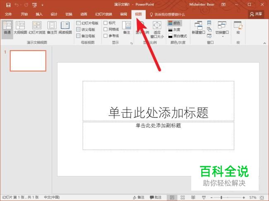Switch to Reading View (阅读视图) in ribbon
This screenshot has width=269, height=201.
click(x=65, y=27)
